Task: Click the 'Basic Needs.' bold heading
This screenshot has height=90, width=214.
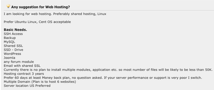Action: [15, 30]
